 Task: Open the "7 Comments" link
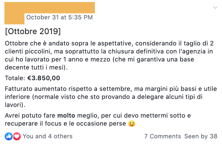[x=163, y=136]
